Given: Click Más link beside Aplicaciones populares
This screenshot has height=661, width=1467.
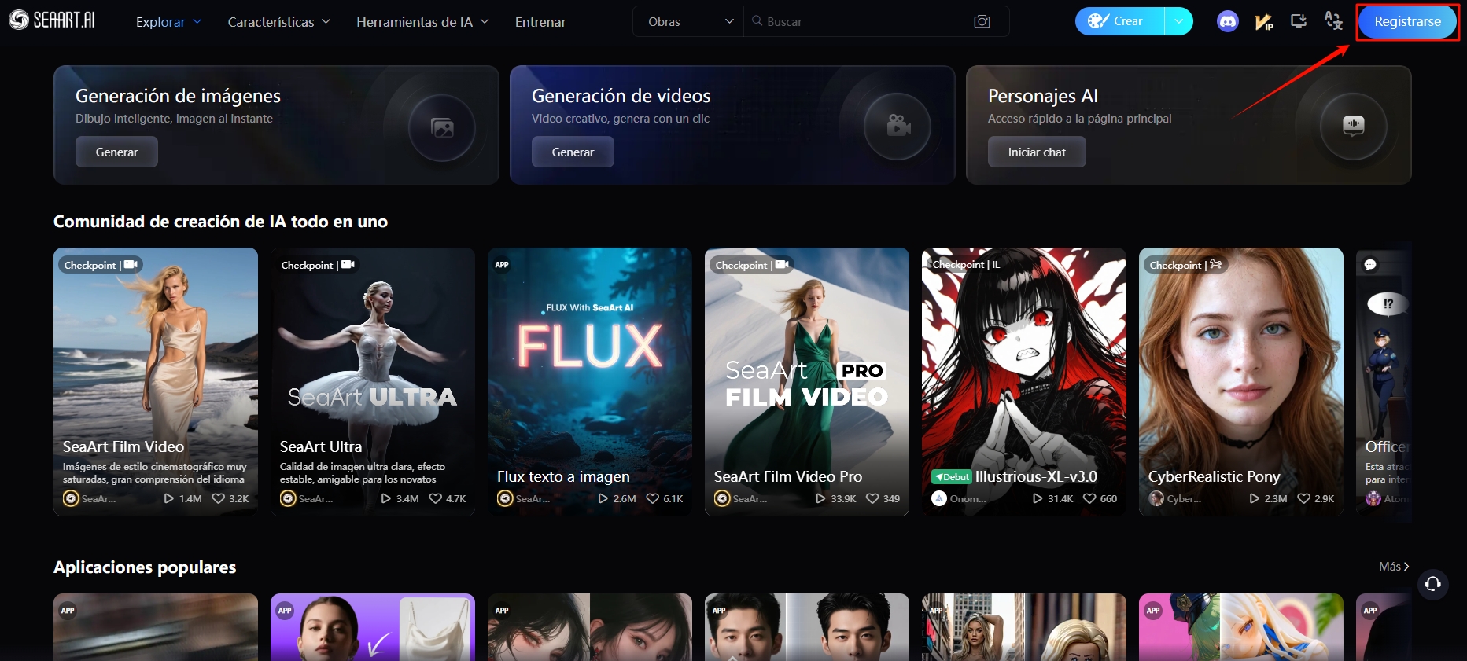Looking at the screenshot, I should click(x=1393, y=567).
